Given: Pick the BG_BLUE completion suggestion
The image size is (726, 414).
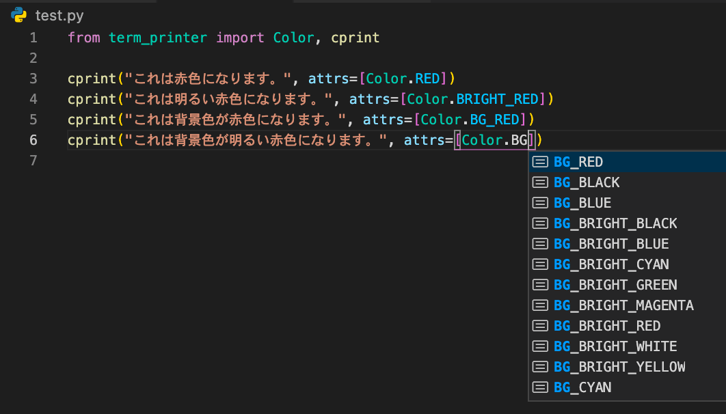Looking at the screenshot, I should click(628, 203).
